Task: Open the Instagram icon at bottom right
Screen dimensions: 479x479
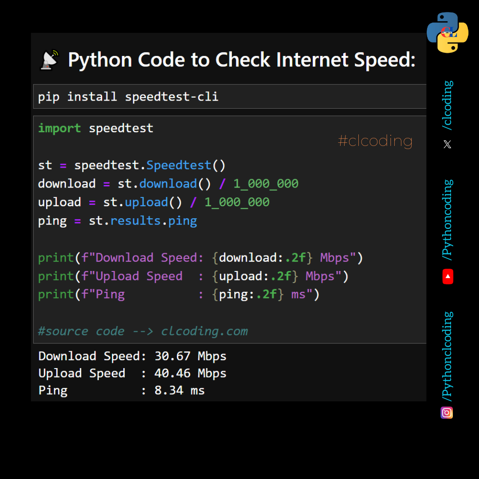Action: click(x=447, y=412)
